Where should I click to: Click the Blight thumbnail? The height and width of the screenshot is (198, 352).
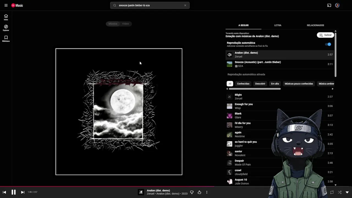pos(229,97)
